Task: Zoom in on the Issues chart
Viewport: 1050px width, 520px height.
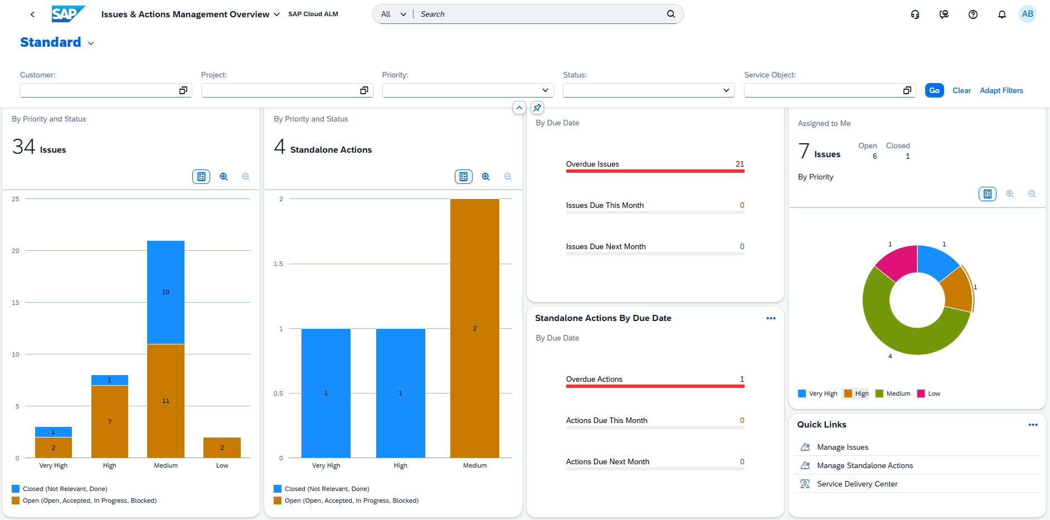Action: 223,177
